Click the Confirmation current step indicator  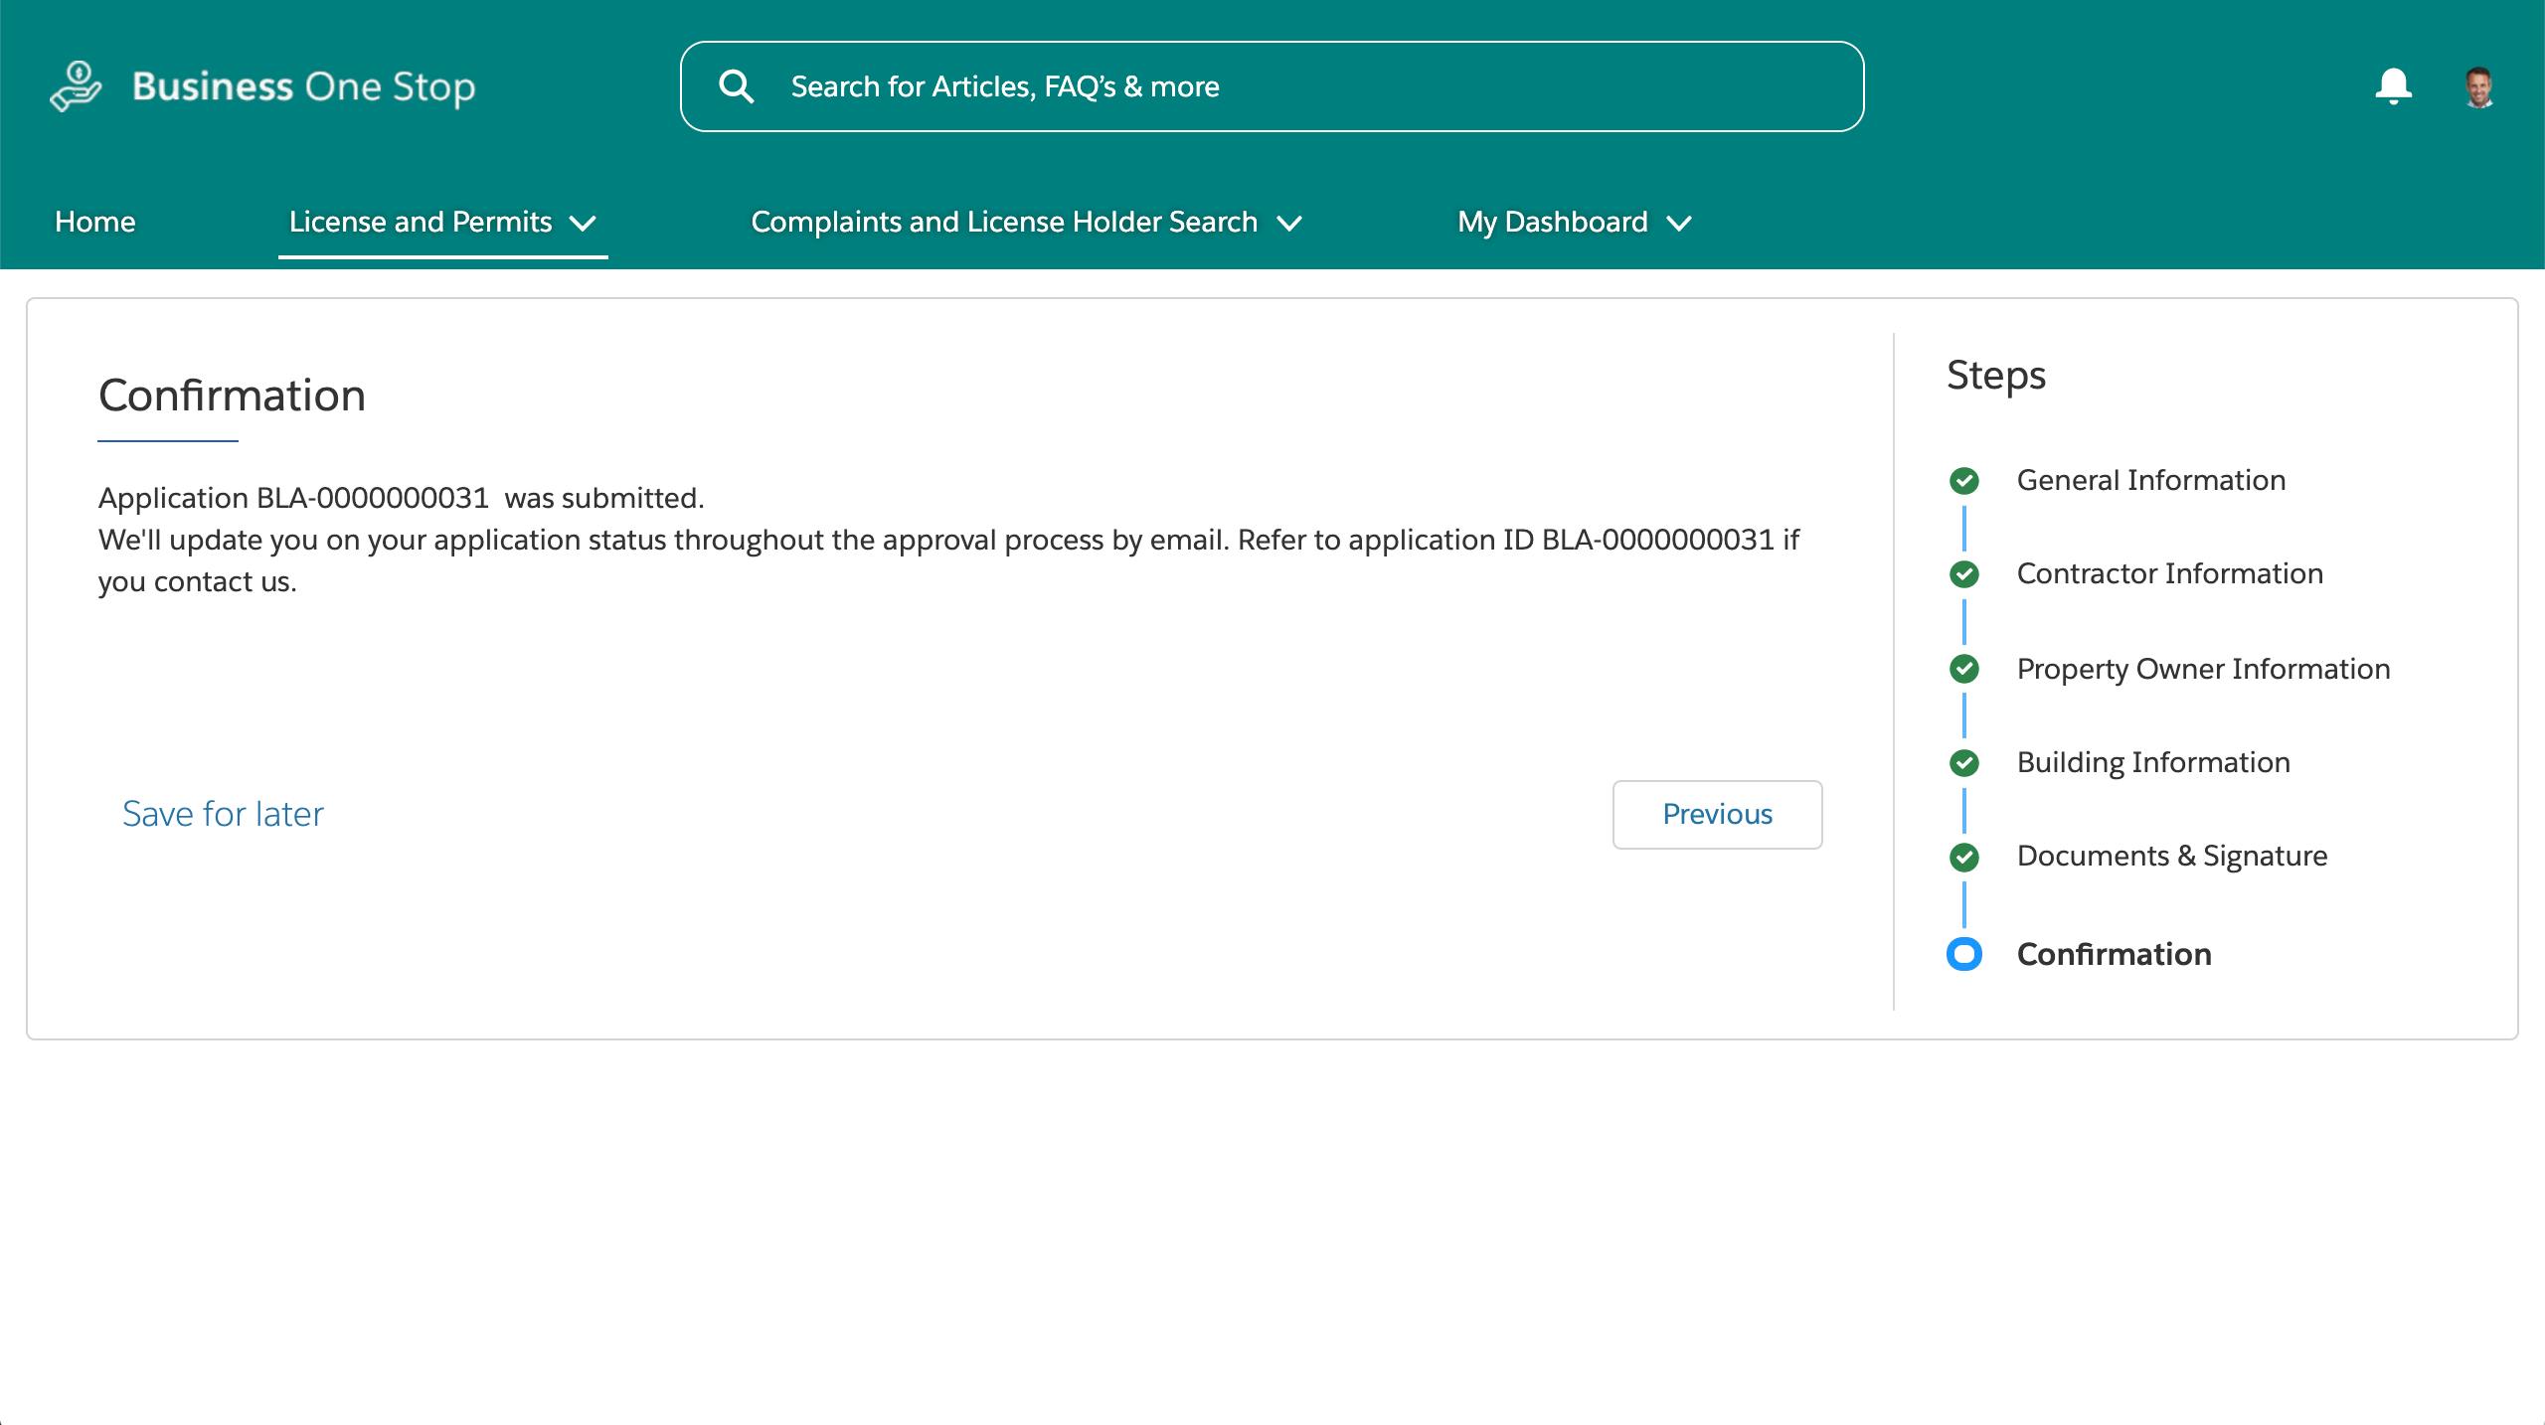[1963, 954]
